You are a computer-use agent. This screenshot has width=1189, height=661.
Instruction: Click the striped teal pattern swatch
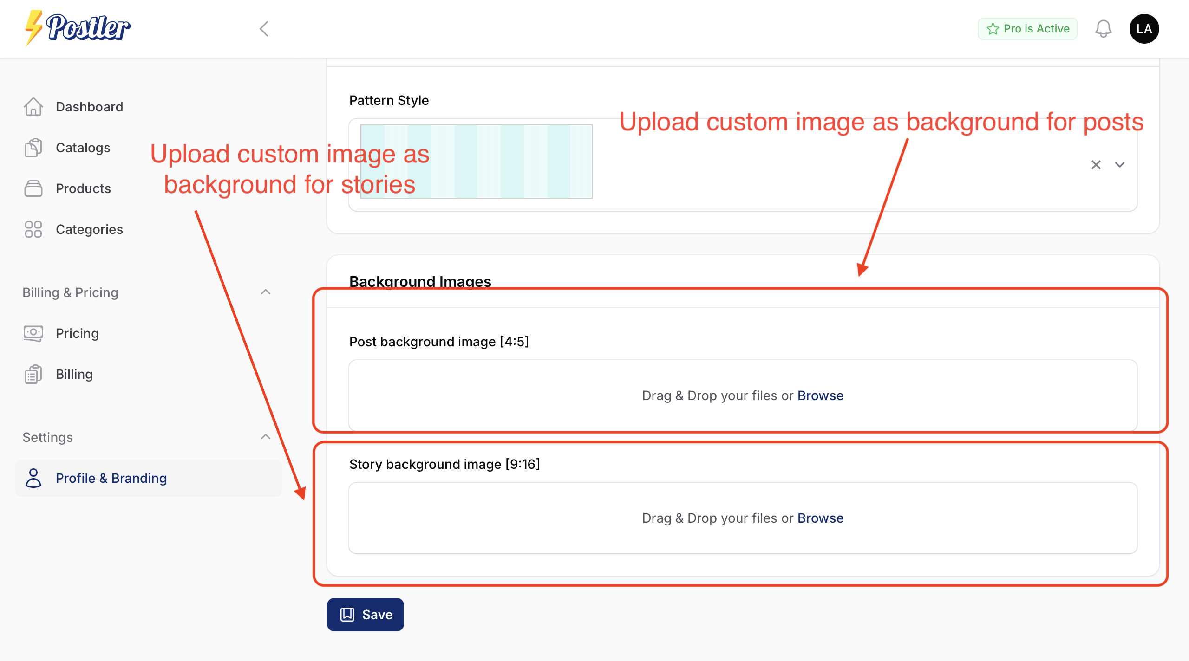511,162
